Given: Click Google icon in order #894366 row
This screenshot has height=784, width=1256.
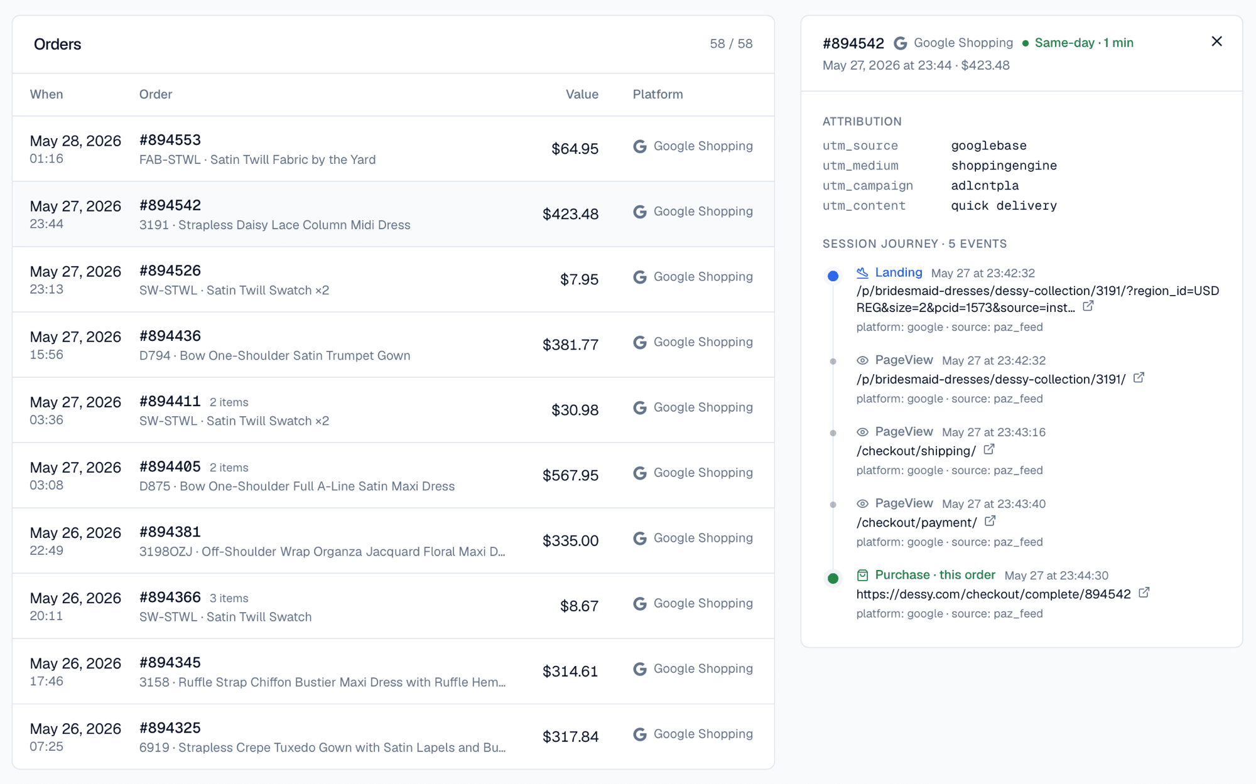Looking at the screenshot, I should point(640,603).
